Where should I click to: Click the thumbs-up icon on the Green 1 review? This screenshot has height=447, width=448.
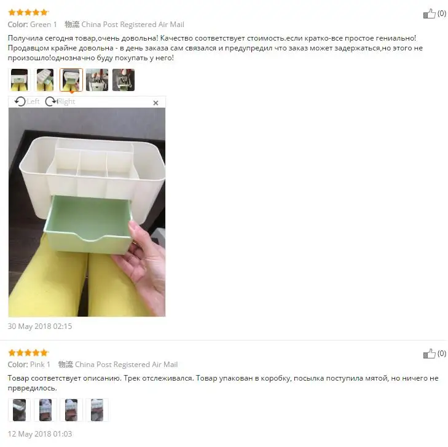point(429,14)
